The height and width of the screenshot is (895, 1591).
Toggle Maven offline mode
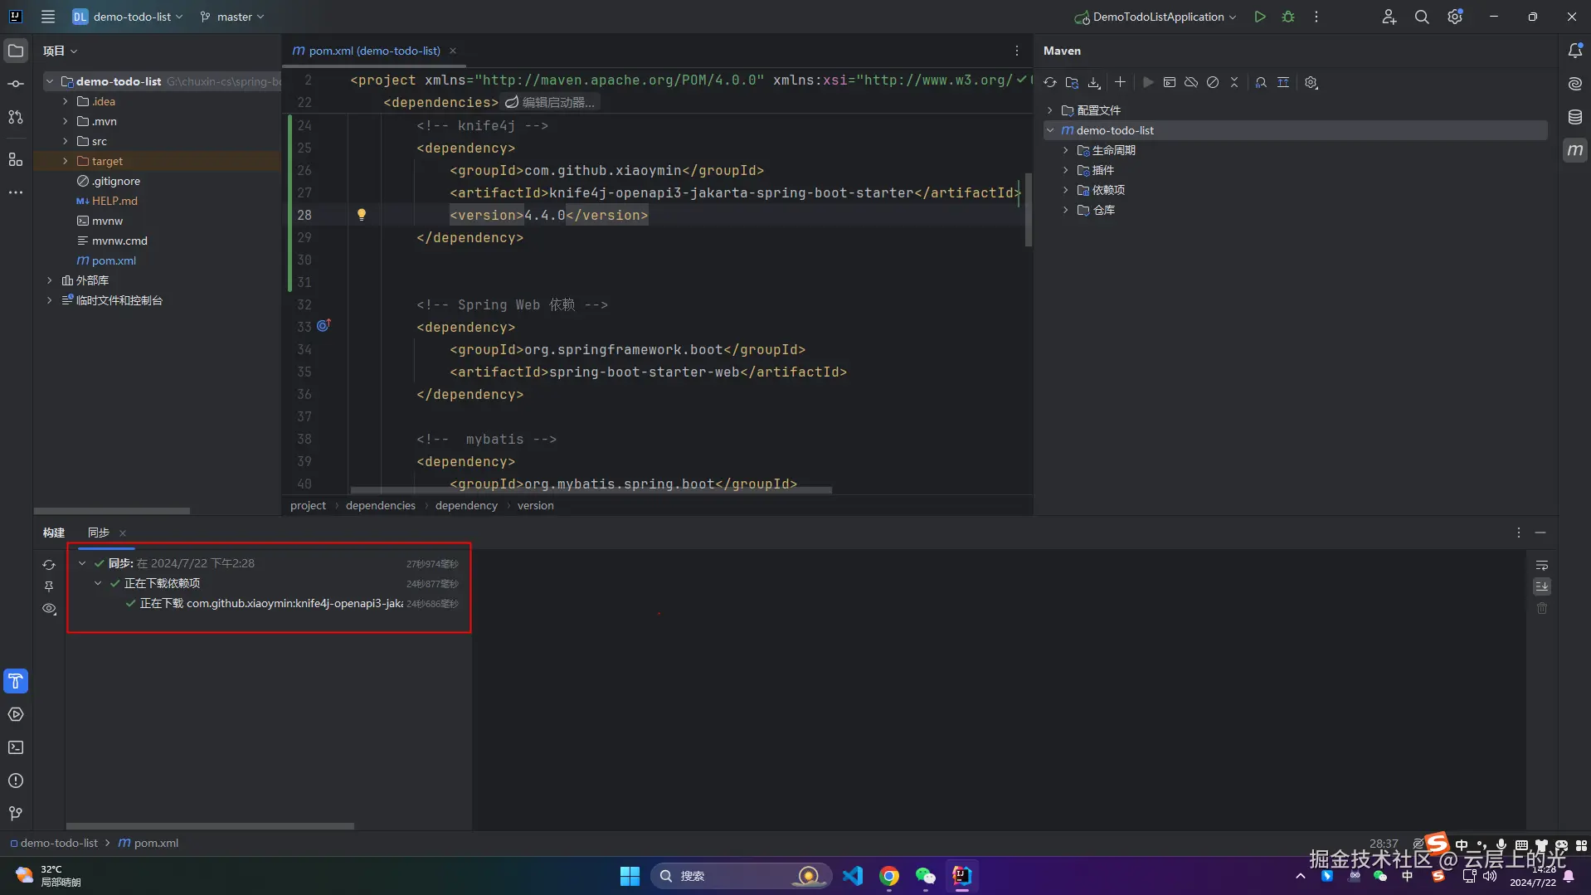point(1191,82)
